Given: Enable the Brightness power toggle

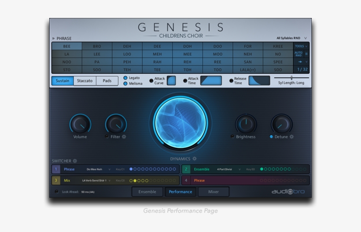Looking at the screenshot, I should [232, 137].
